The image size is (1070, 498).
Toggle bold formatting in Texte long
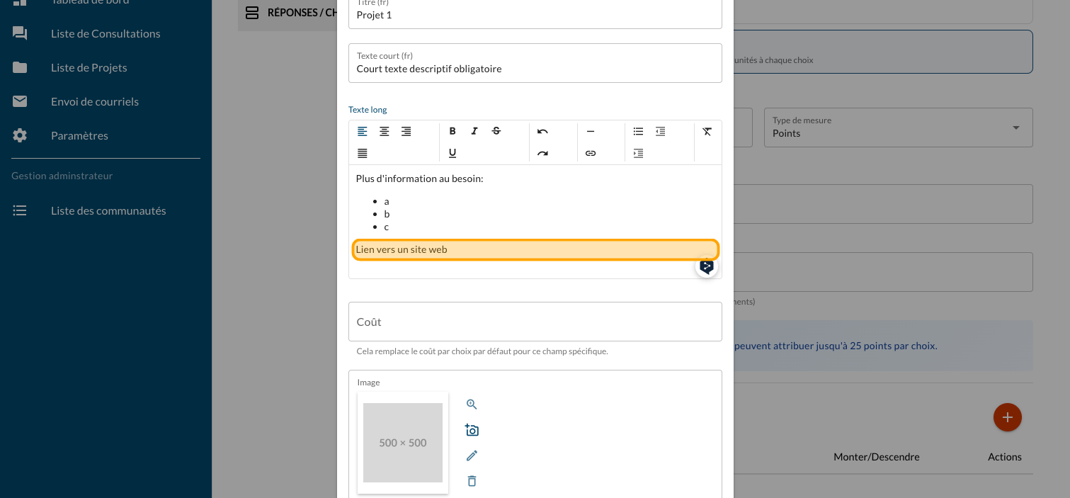pyautogui.click(x=453, y=131)
